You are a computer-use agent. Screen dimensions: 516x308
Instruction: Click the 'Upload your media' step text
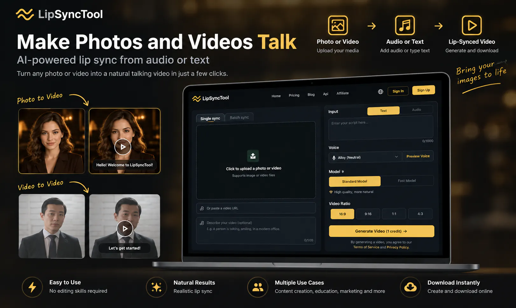(x=338, y=50)
